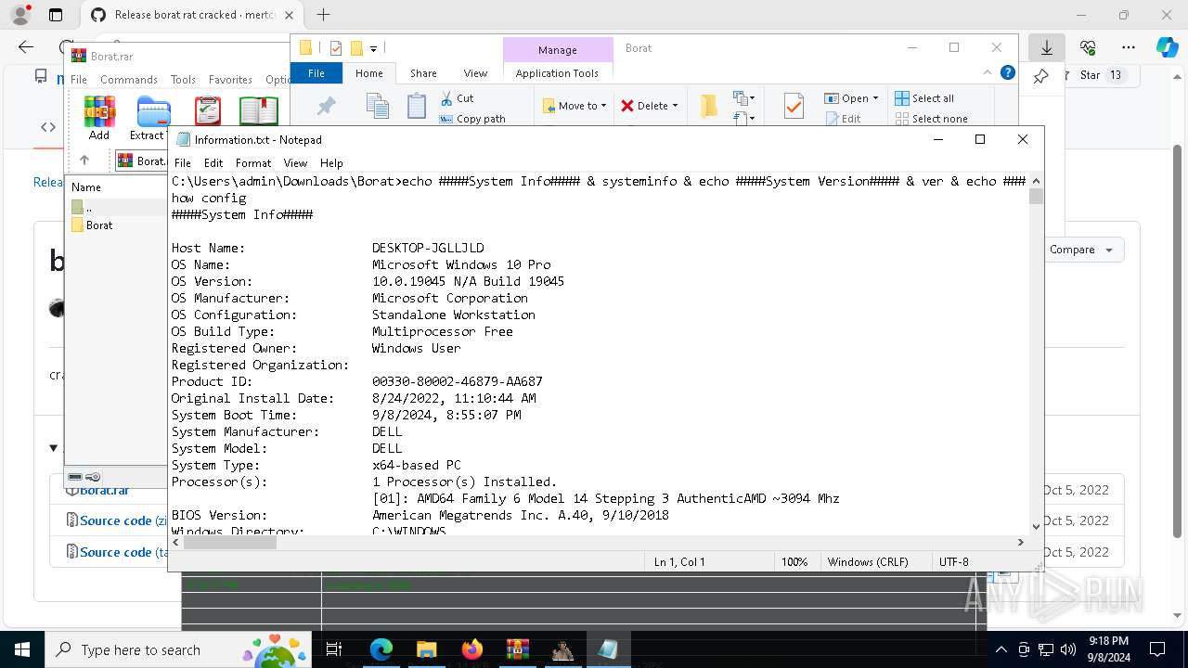Click Properties icon in Explorer quick access toolbar

click(x=335, y=48)
